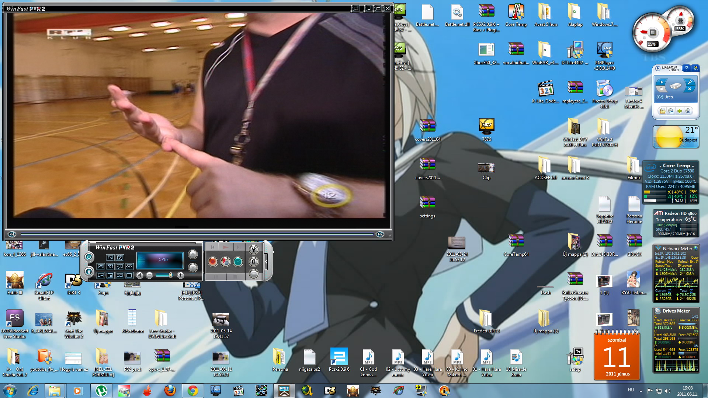Open the Start The Witcher 2 shortcut
Image resolution: width=708 pixels, height=398 pixels.
click(x=74, y=325)
